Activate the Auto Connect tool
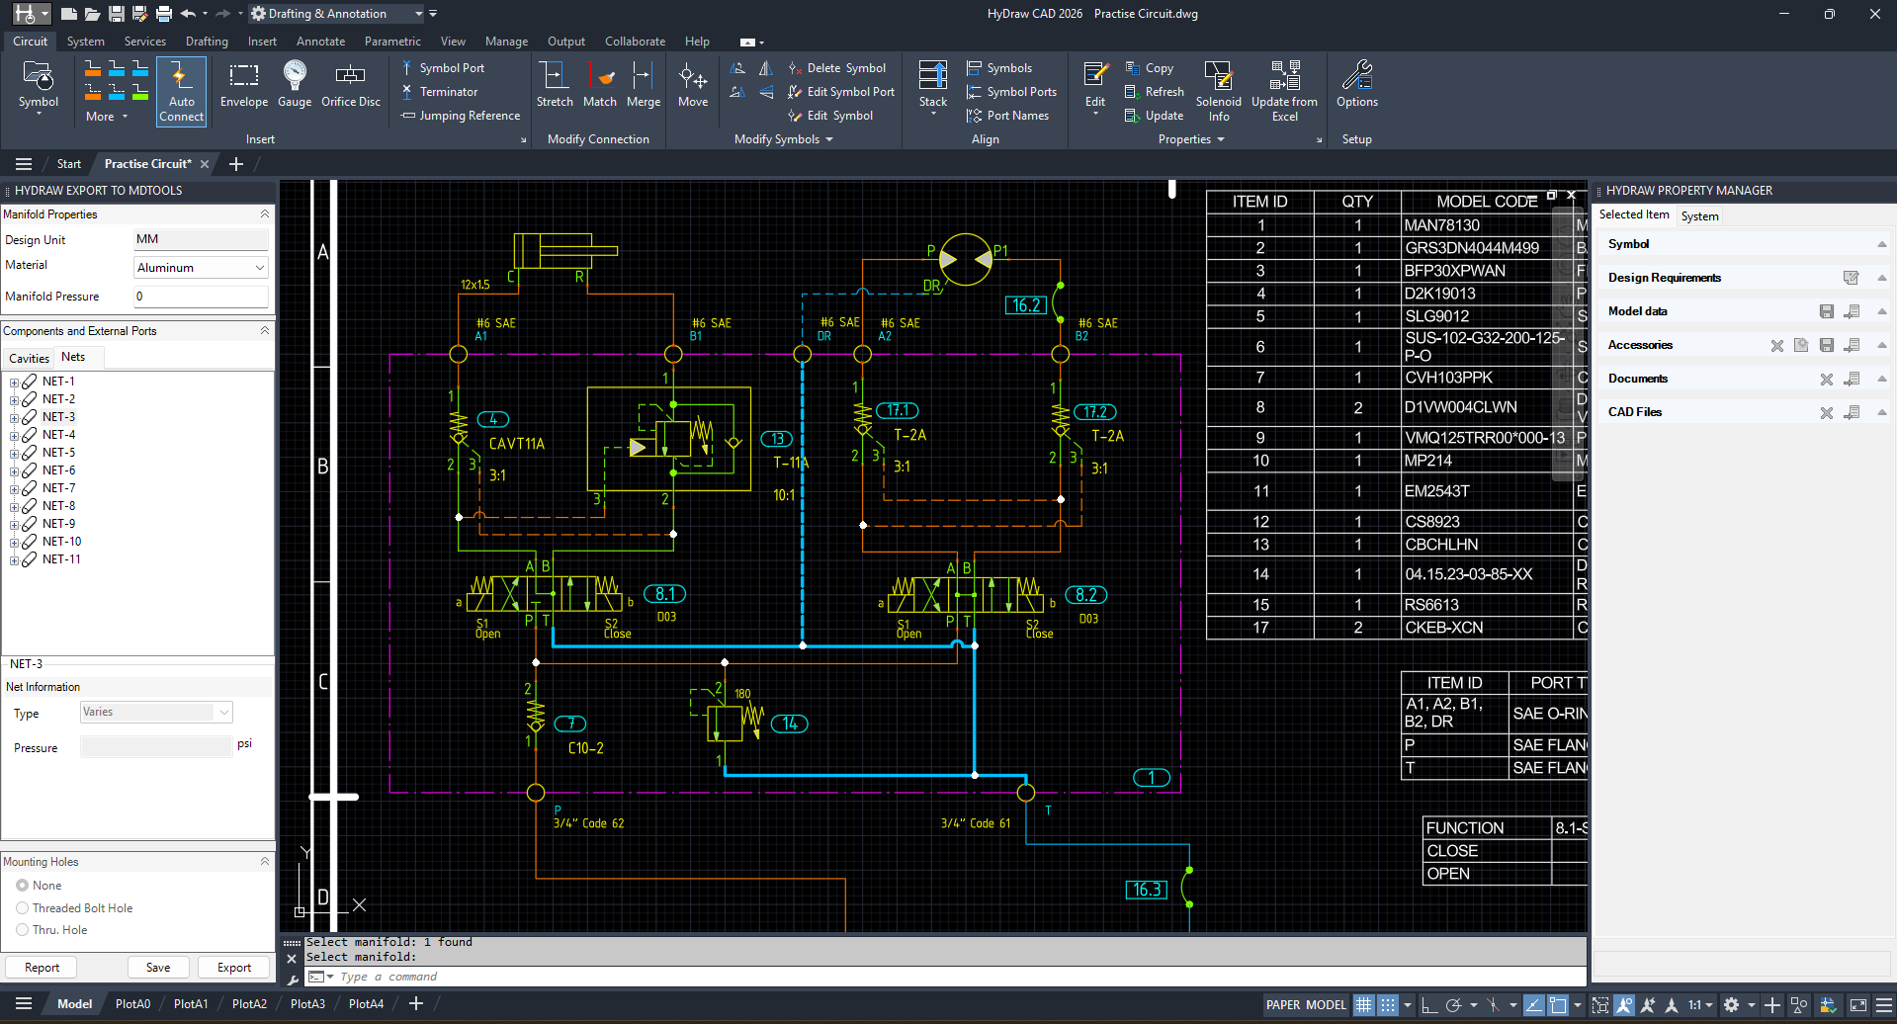Image resolution: width=1897 pixels, height=1024 pixels. click(181, 91)
